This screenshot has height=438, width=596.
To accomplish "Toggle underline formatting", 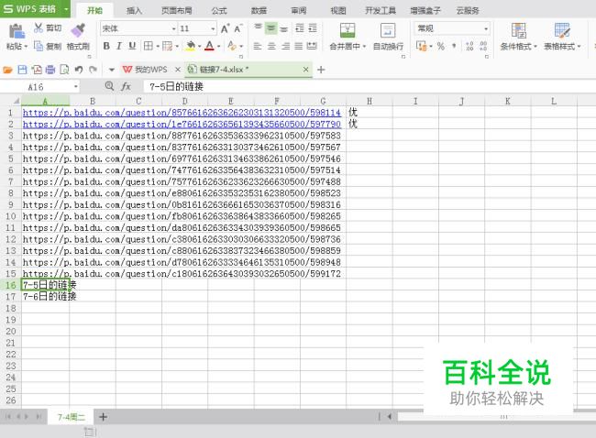I will pyautogui.click(x=132, y=46).
